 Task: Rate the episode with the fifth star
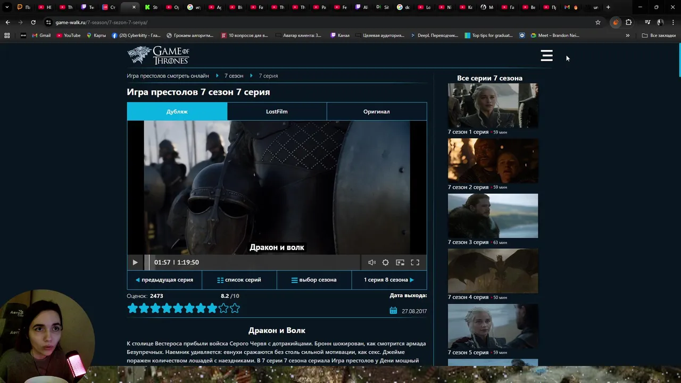pos(178,308)
